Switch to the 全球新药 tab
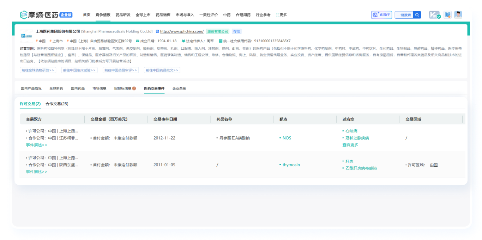482x240 pixels. pos(56,88)
